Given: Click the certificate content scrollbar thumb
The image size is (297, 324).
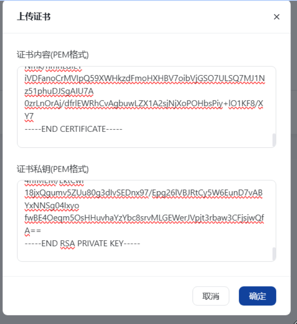Looking at the screenshot, I should 274,140.
